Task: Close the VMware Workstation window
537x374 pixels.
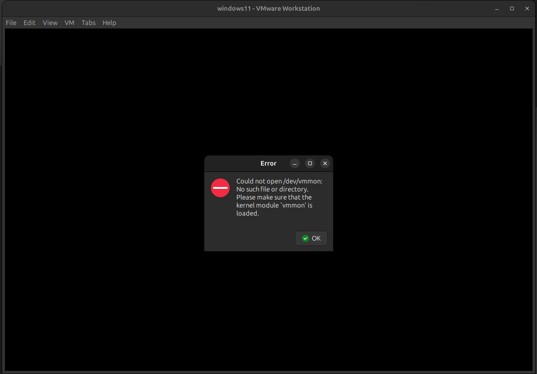Action: (x=527, y=8)
